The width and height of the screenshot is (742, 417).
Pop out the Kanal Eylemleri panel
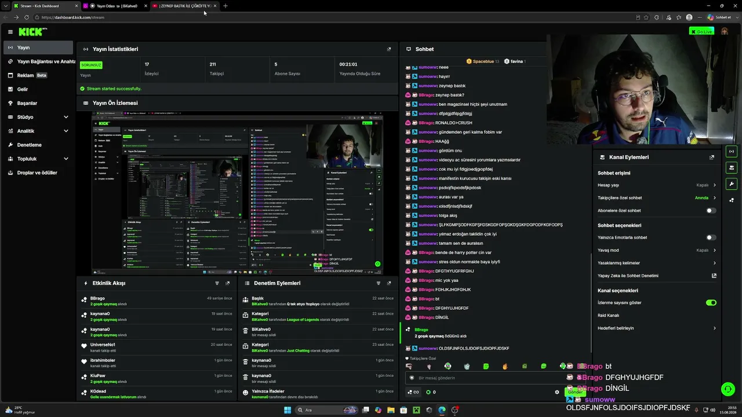(712, 157)
